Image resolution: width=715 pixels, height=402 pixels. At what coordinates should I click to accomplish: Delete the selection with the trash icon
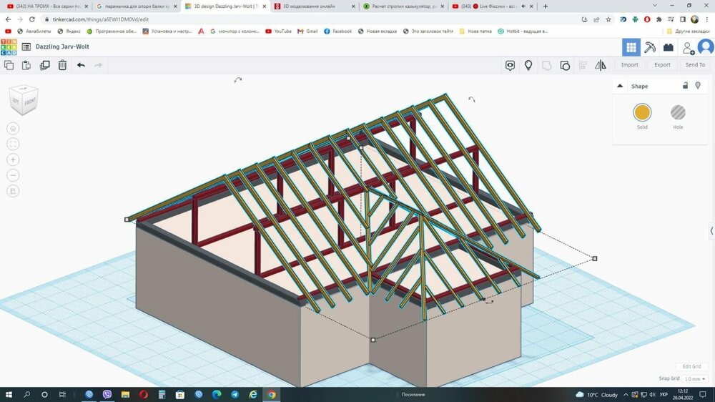pos(63,65)
